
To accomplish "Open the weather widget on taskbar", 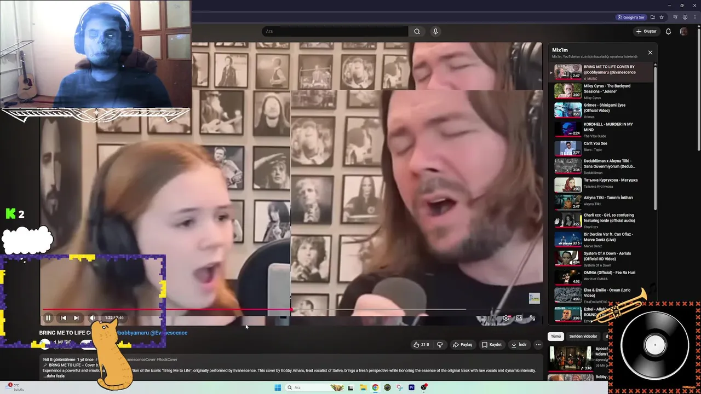I will point(15,387).
